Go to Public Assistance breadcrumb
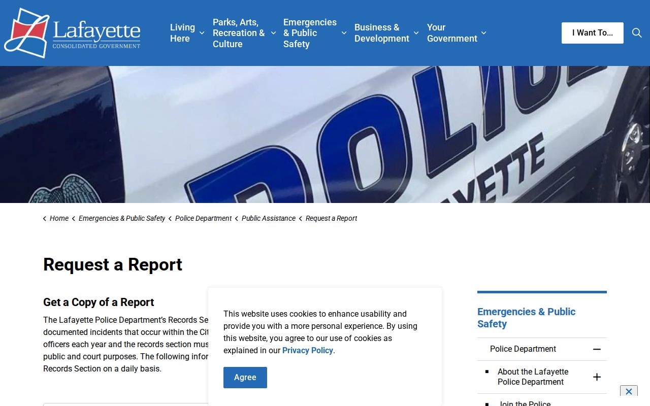 click(x=269, y=218)
